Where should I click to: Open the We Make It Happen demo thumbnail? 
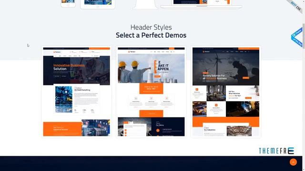[x=151, y=92]
